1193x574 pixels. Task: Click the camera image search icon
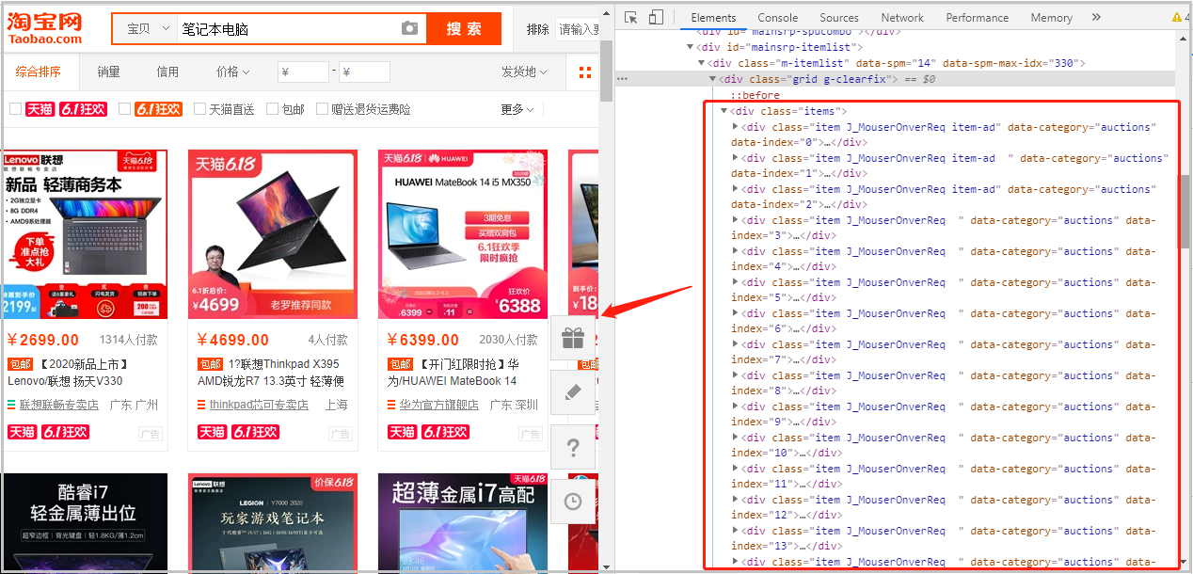click(x=409, y=29)
